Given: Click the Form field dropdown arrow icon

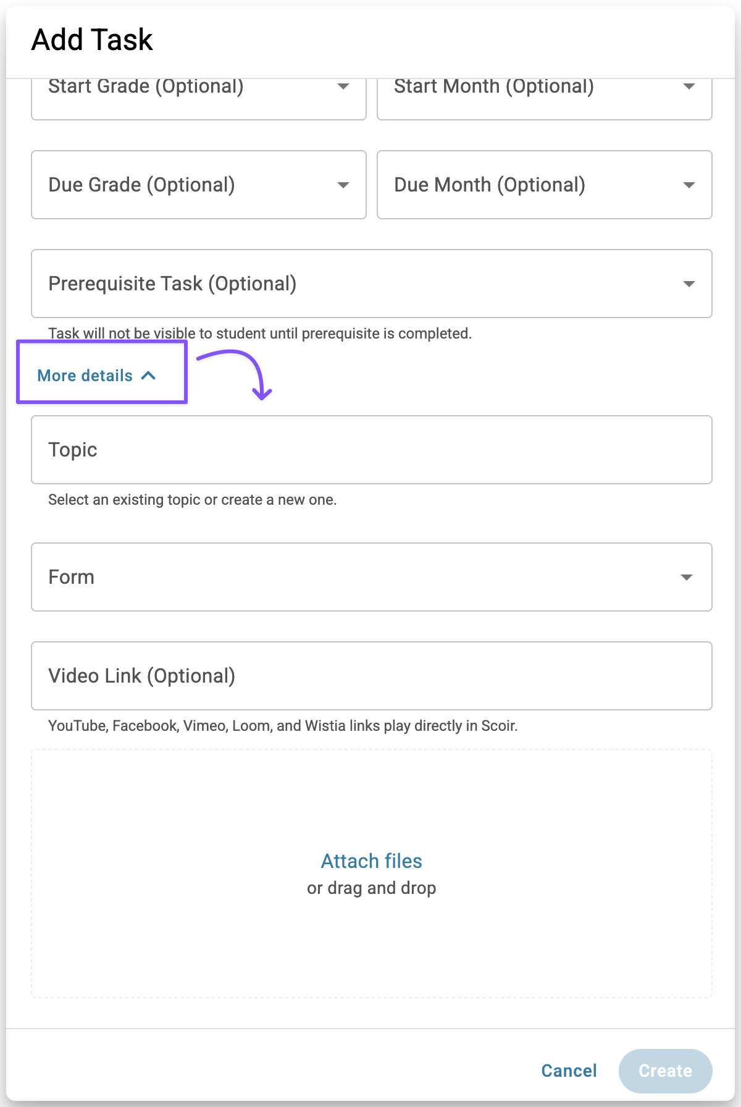Looking at the screenshot, I should pos(686,578).
